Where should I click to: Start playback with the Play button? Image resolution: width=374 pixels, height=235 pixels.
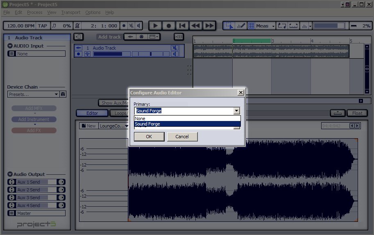155,26
